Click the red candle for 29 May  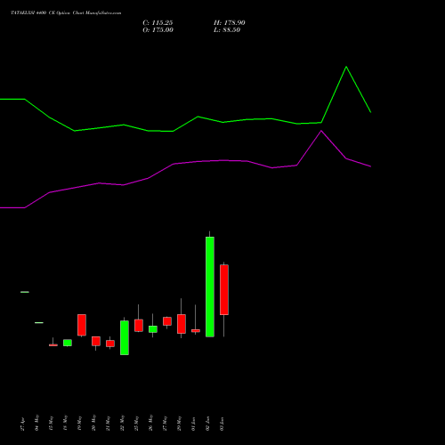point(182,324)
